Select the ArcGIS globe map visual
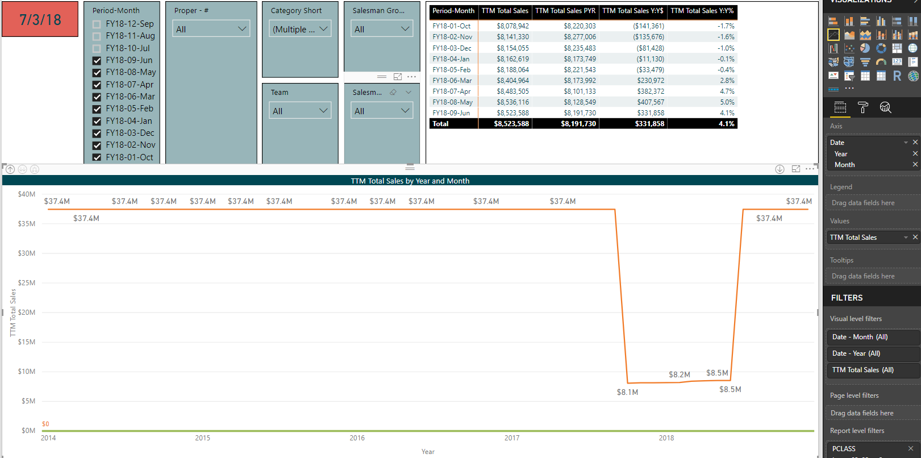 (x=913, y=76)
